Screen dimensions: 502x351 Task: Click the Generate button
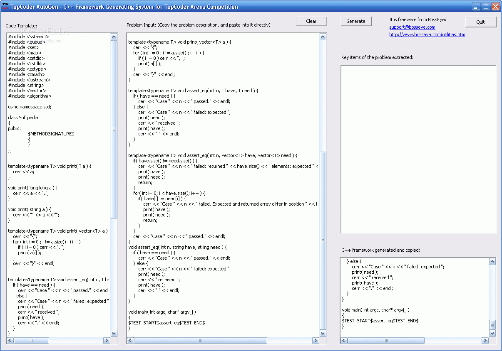tap(356, 21)
